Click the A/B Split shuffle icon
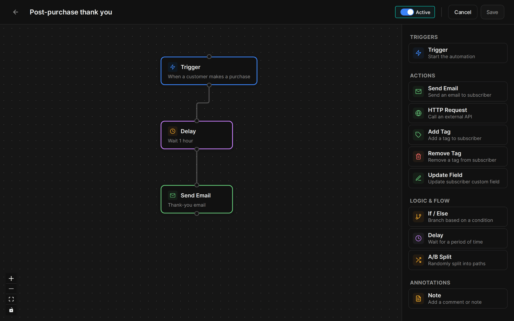Screen dimensions: 514x321 pyautogui.click(x=418, y=260)
